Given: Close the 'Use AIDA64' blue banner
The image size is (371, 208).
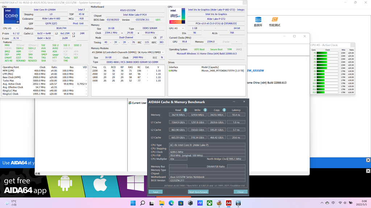Looking at the screenshot, I should click(368, 160).
